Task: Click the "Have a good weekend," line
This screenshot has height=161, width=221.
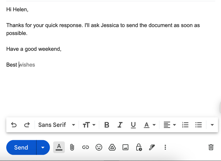Action: pyautogui.click(x=34, y=49)
